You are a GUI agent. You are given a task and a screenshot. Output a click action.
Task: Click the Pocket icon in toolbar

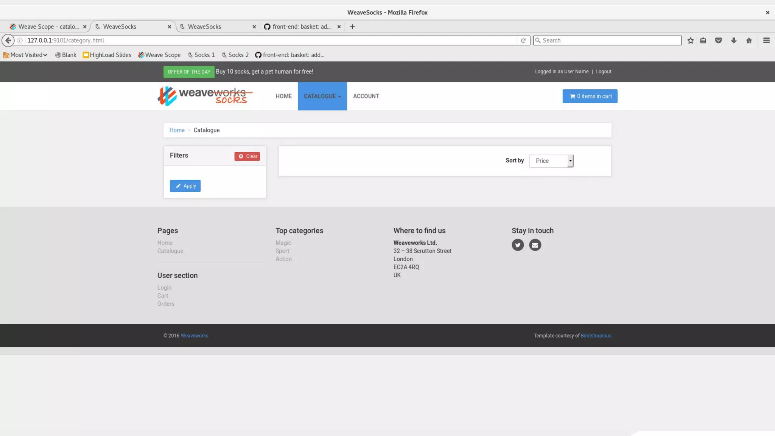point(718,40)
